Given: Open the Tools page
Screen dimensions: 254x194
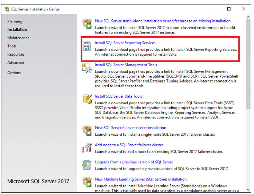Looking at the screenshot, I should pyautogui.click(x=12, y=46).
